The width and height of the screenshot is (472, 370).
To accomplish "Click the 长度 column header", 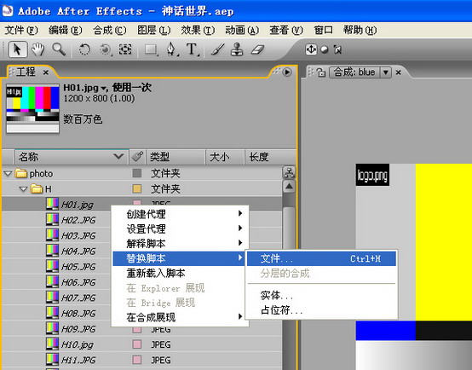I will [270, 157].
